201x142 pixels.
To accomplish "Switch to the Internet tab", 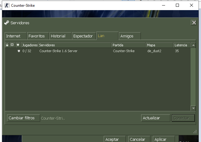I will [x=16, y=36].
